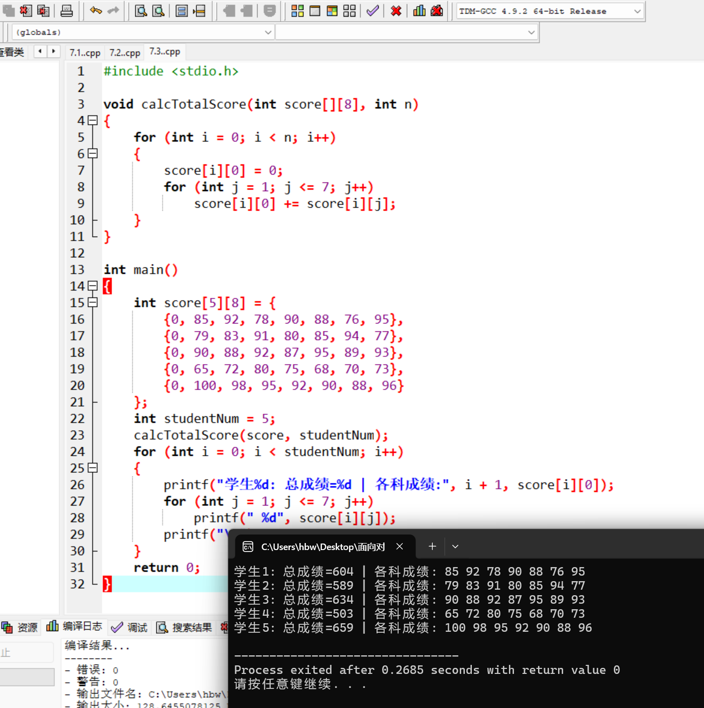Click the Goto Line toolbar icon
This screenshot has height=708, width=704.
(x=199, y=11)
